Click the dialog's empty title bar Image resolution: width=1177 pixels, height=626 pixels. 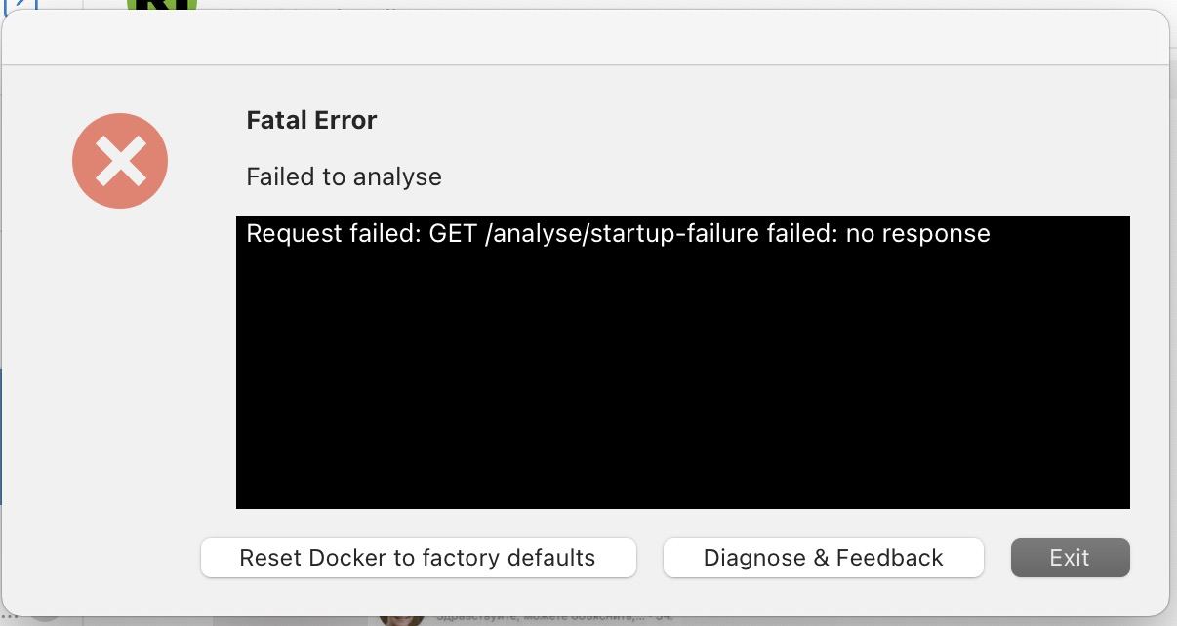pos(586,39)
